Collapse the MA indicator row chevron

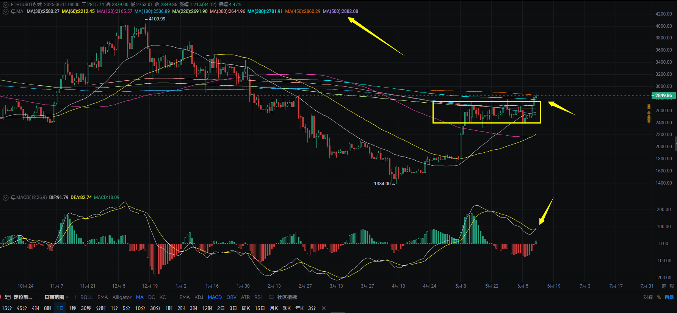(x=5, y=11)
